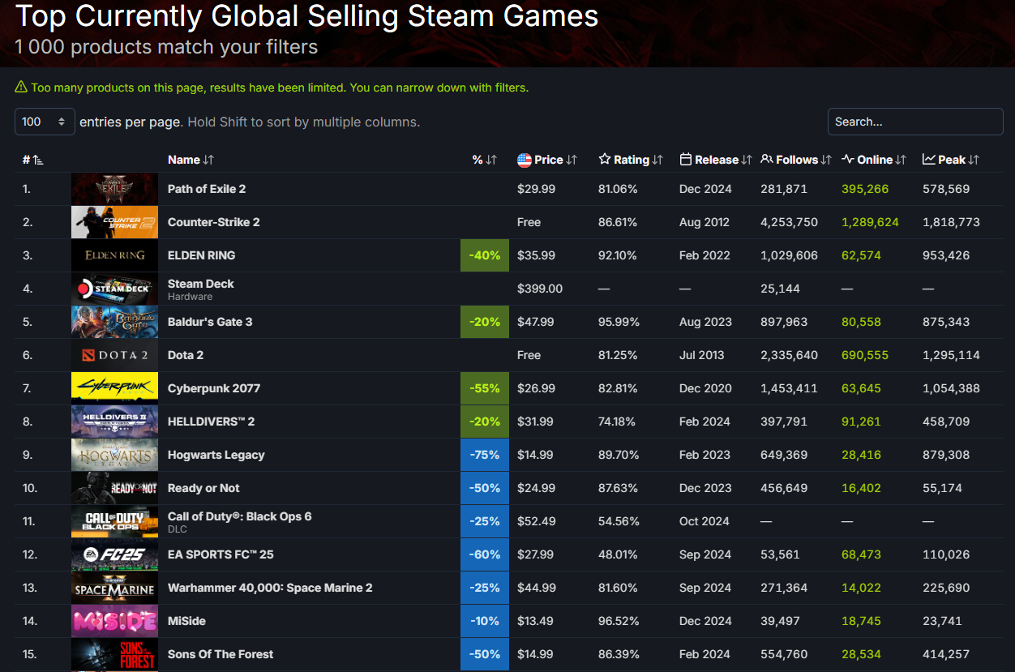
Task: Click Hogwarts Legacy -75% discount badge
Action: (485, 455)
